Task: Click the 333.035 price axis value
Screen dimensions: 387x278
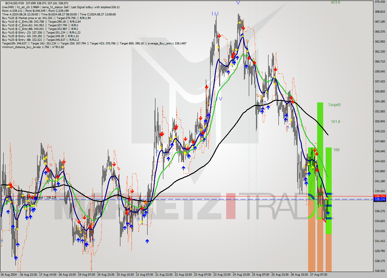Action: point(380,231)
